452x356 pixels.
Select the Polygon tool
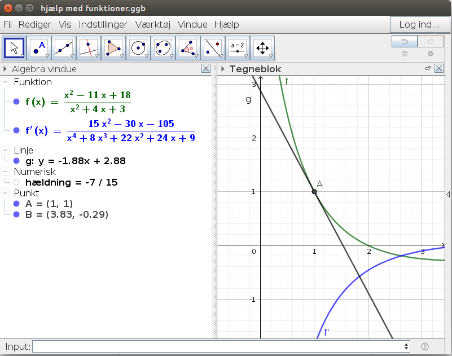coord(113,48)
